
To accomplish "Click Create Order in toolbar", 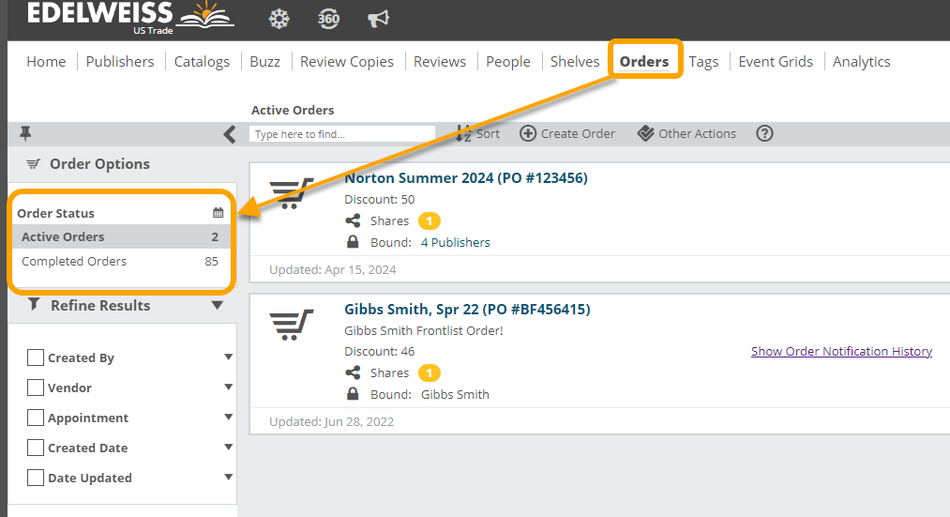I will (567, 133).
